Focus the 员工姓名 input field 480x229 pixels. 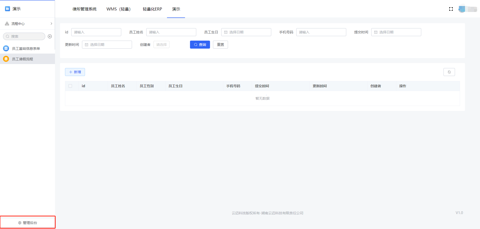171,32
